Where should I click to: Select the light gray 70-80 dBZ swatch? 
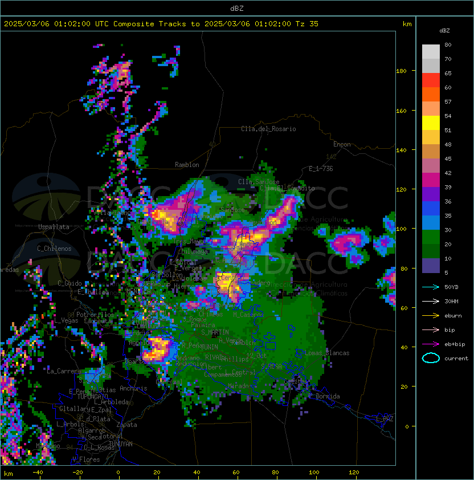(x=431, y=52)
